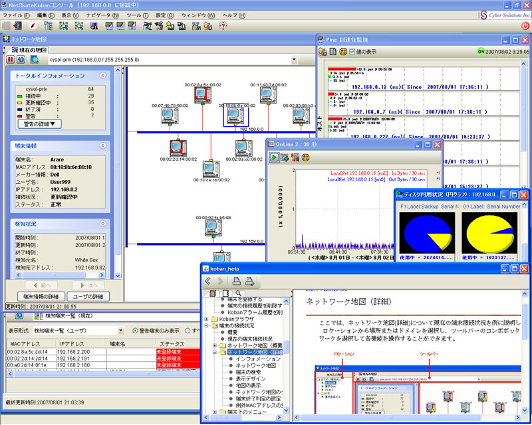Click the blue refresh icon in network map toolbar
The image size is (532, 425).
21,60
